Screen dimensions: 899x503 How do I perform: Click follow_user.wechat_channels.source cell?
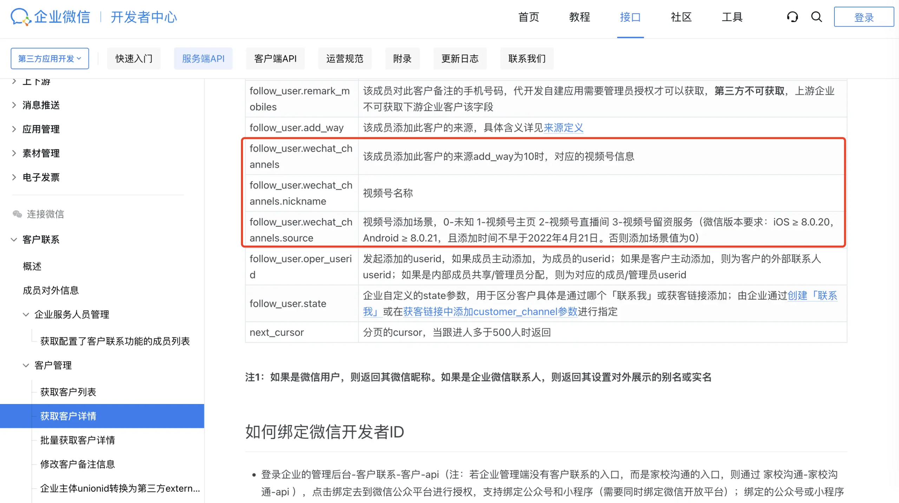click(302, 230)
